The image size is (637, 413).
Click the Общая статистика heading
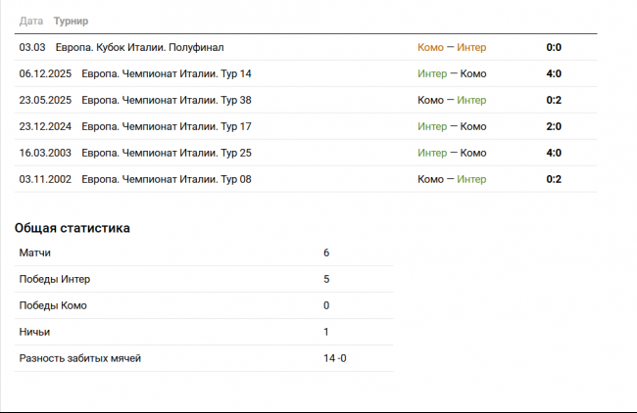point(73,228)
